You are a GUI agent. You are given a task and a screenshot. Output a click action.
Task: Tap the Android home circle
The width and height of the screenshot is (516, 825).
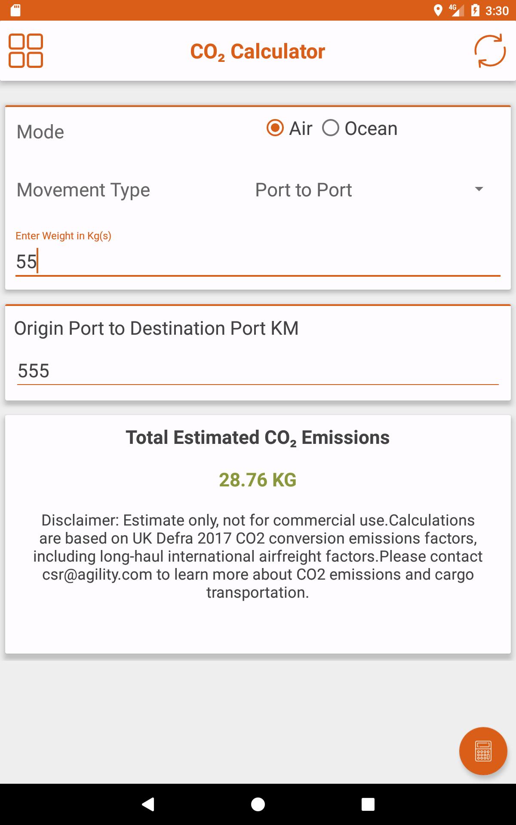pyautogui.click(x=258, y=804)
